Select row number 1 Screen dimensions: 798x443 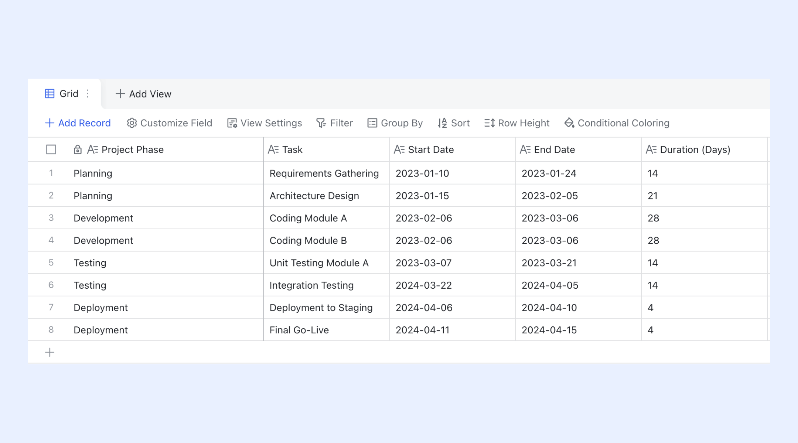(x=51, y=173)
